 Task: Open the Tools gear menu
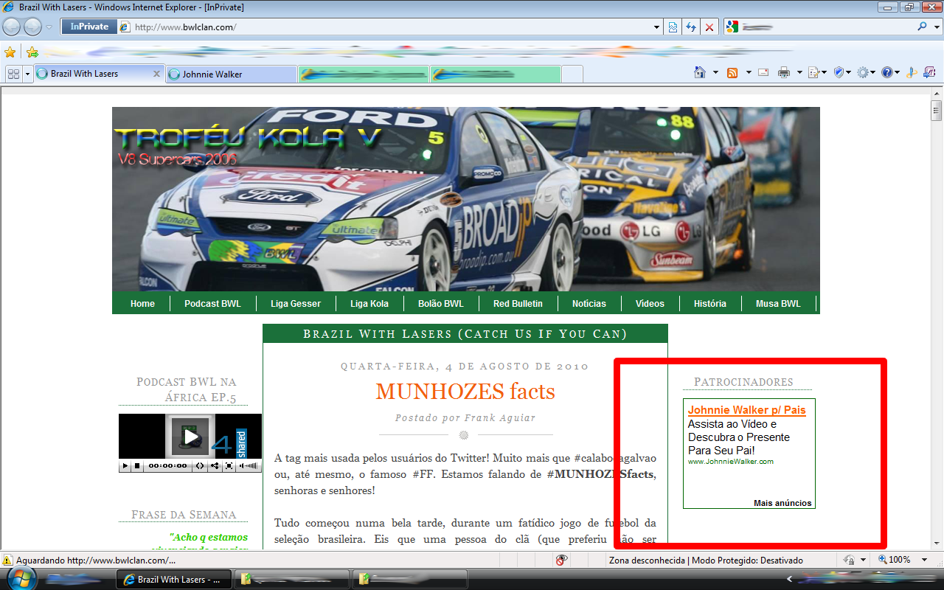pos(867,72)
